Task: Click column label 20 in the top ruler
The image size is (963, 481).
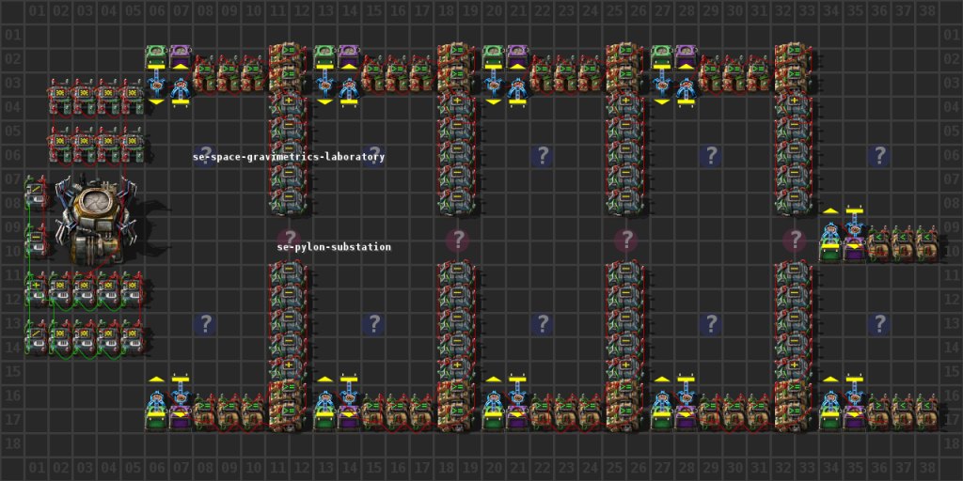Action: (x=494, y=11)
